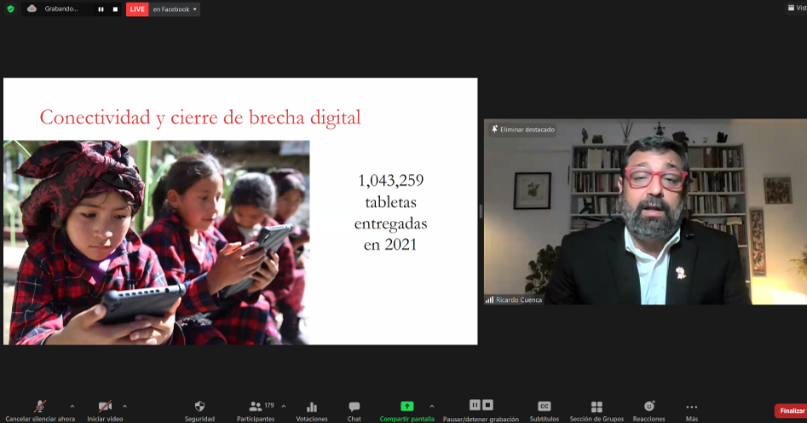Open the Chat panel
The width and height of the screenshot is (807, 423).
(354, 408)
